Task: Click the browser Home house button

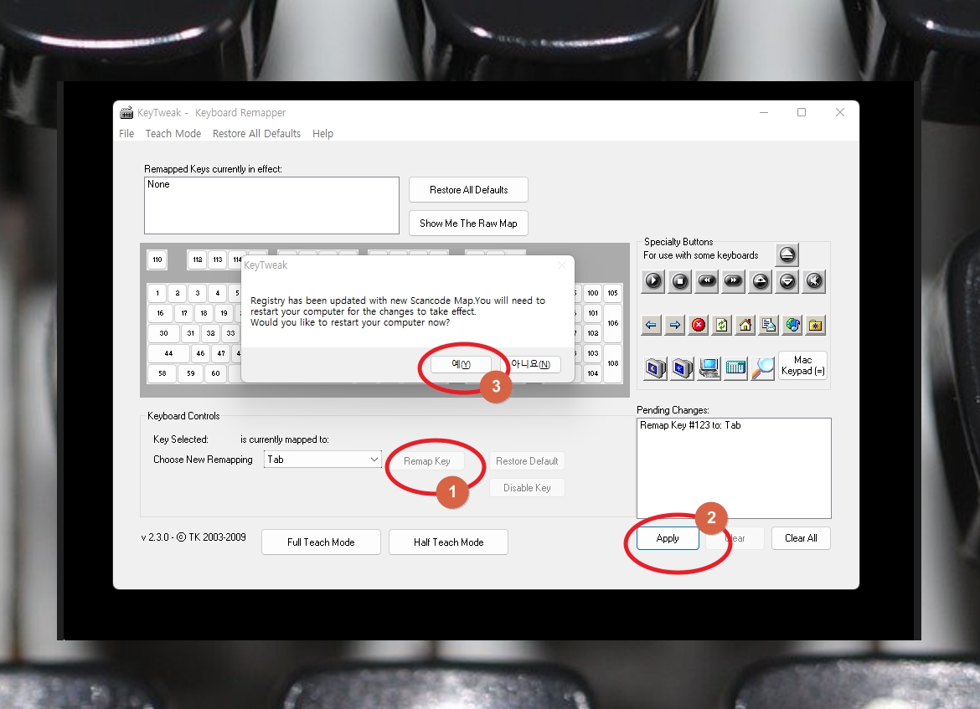Action: tap(745, 325)
